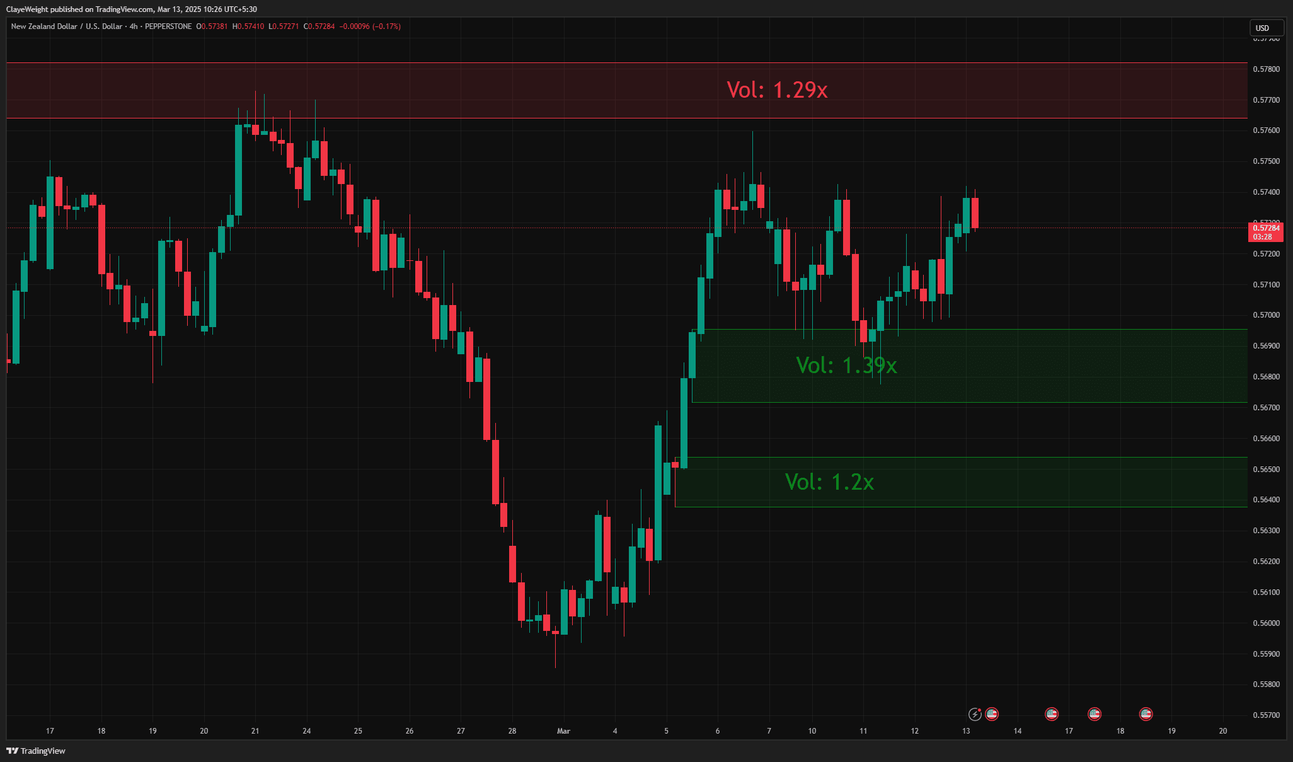Open the USD currency selector

pos(1265,28)
